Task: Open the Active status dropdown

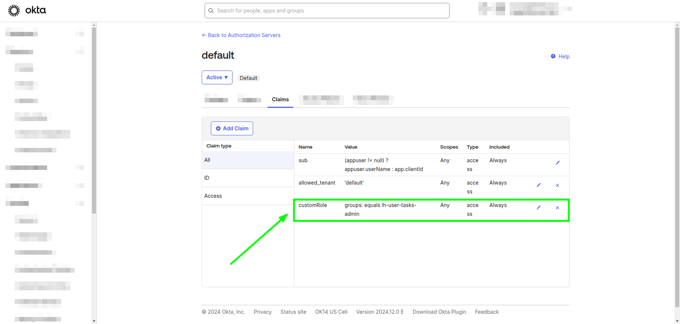Action: pos(217,77)
